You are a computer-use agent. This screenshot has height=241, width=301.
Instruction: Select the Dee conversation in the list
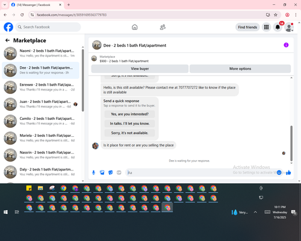[40, 70]
